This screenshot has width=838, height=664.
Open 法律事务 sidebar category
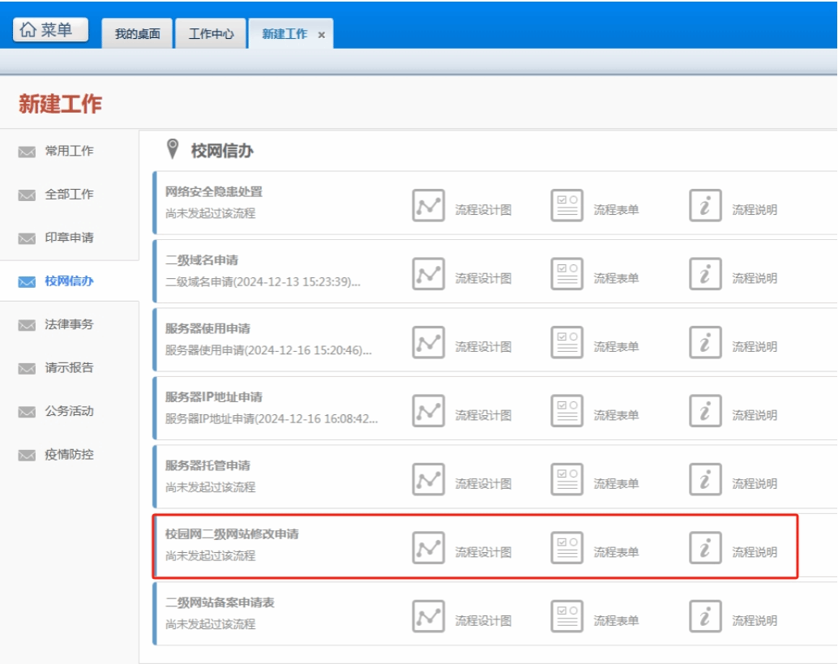pyautogui.click(x=69, y=324)
